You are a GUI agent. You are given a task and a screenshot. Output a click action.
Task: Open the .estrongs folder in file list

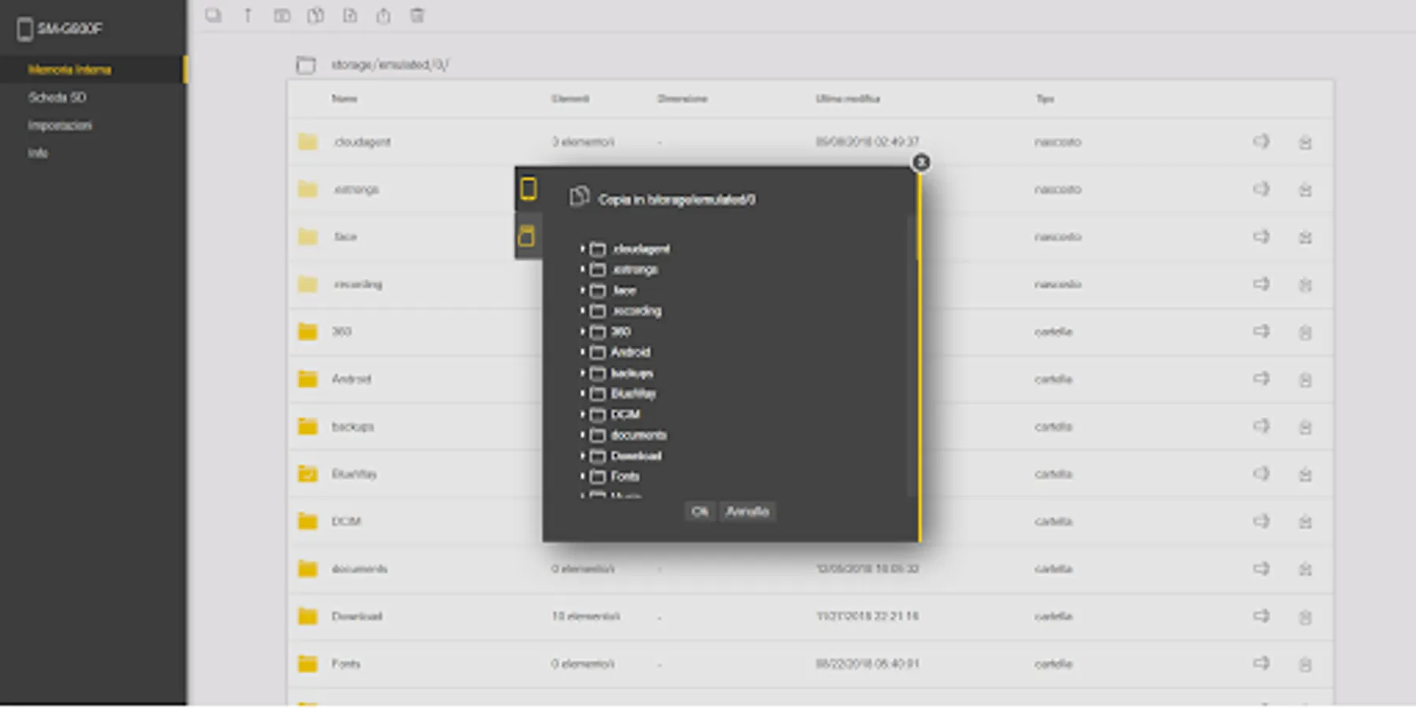point(356,190)
